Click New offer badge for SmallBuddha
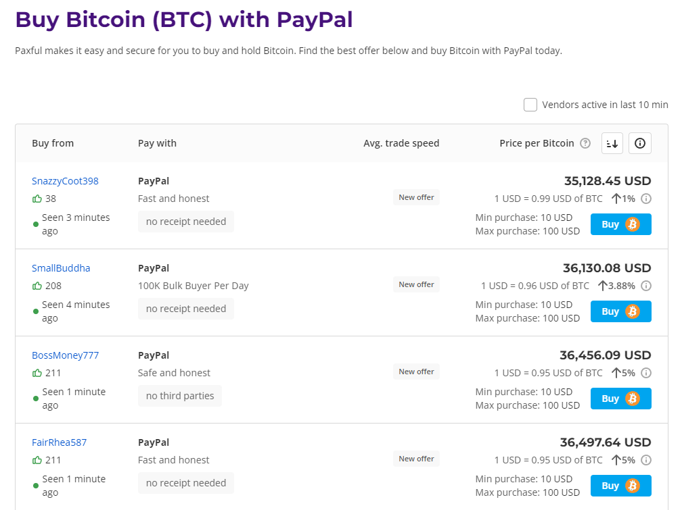682x510 pixels. coord(416,284)
